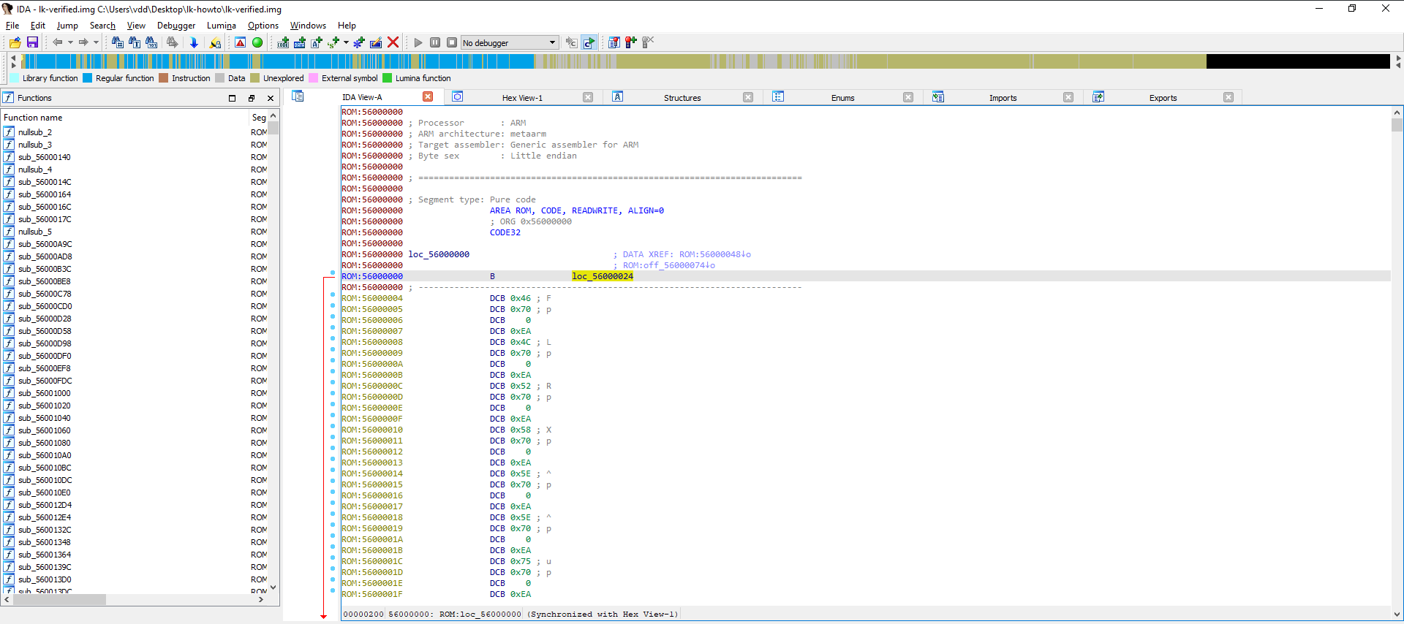Click the Regular function color swatch
Viewport: 1404px width, 624px height.
pos(88,78)
